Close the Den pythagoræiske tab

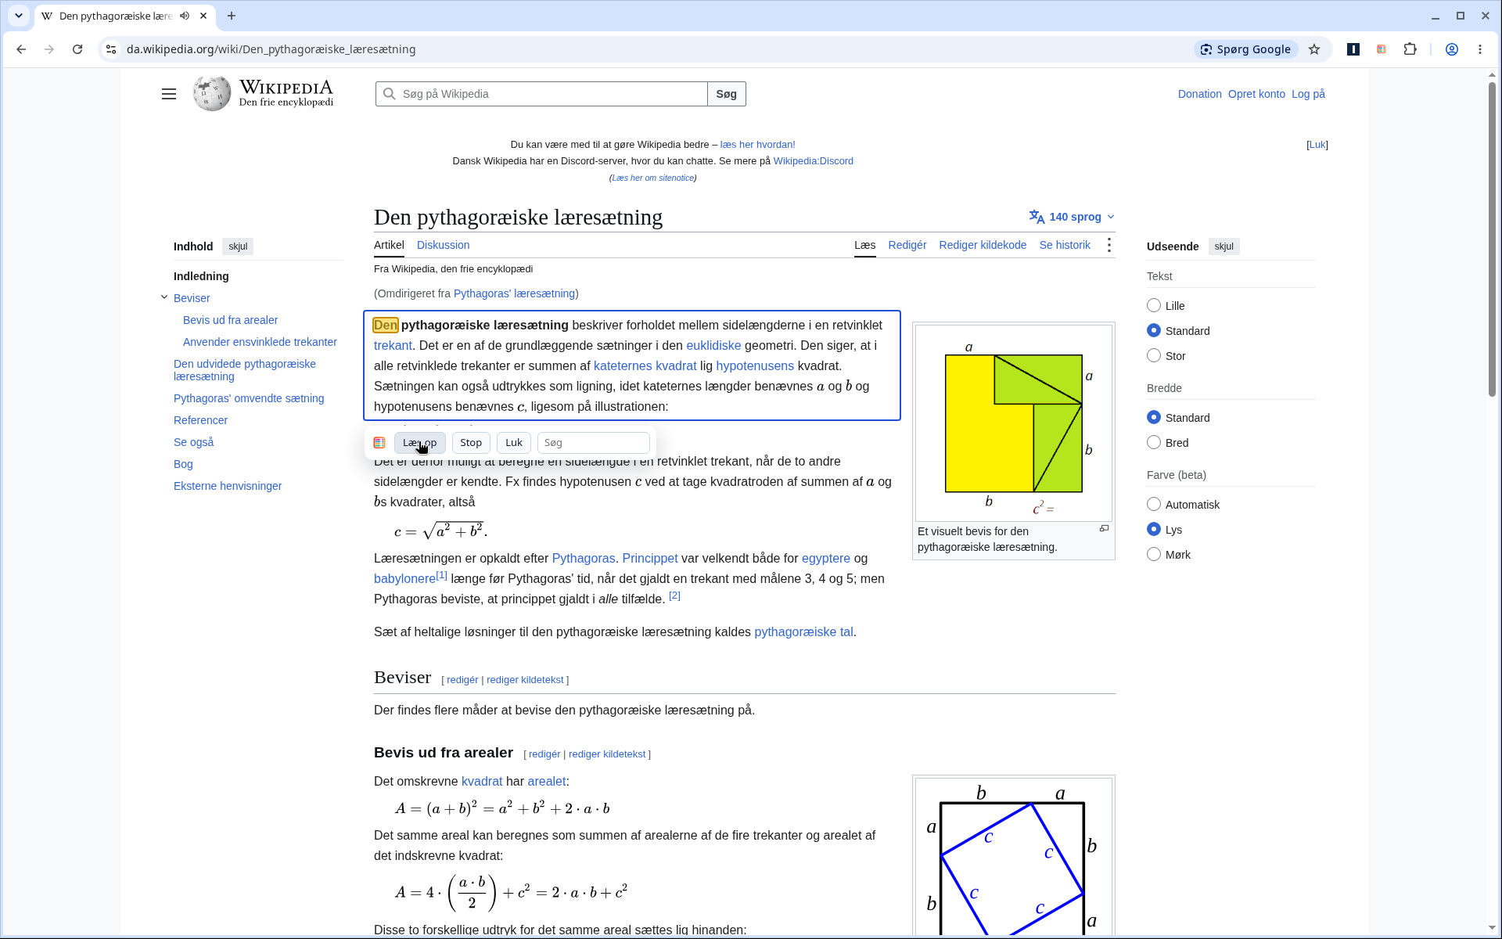coord(205,16)
